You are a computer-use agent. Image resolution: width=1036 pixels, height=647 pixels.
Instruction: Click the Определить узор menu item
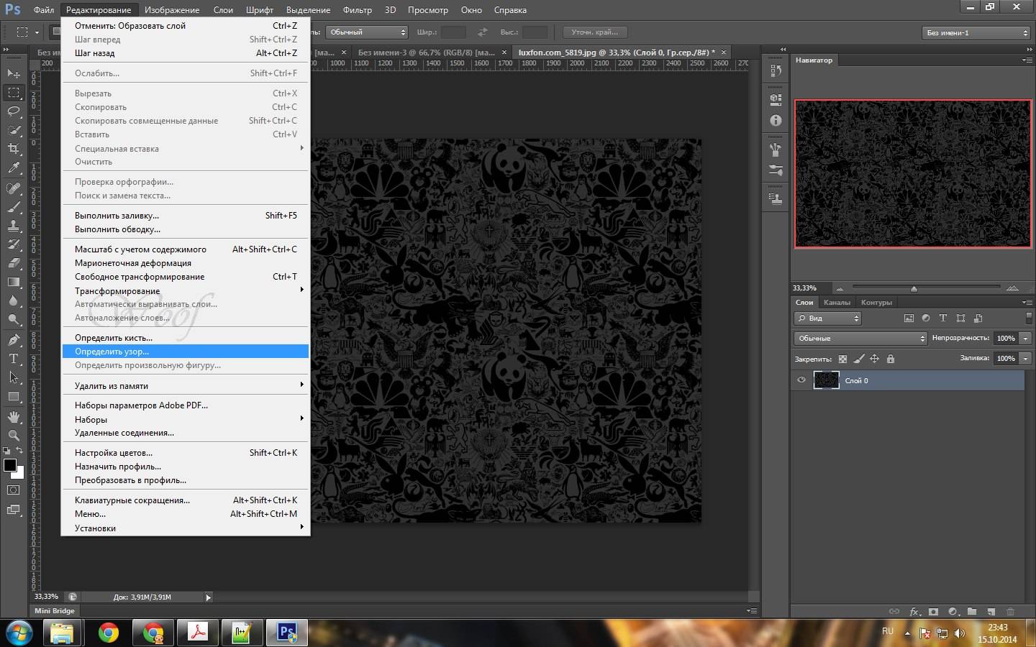[x=112, y=352]
